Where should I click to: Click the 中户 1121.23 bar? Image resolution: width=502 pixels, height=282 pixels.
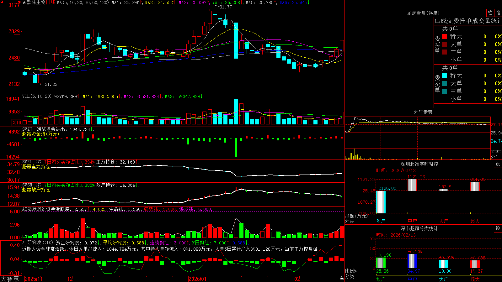click(412, 185)
